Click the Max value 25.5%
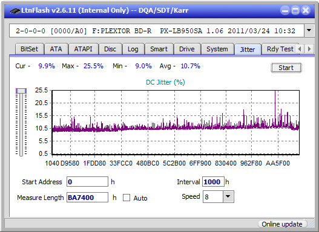Screen dimensions: 319x232 coord(93,66)
